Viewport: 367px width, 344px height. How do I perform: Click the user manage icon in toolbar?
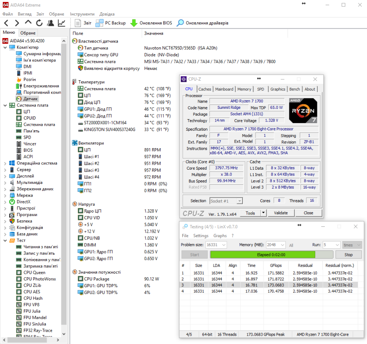coord(50,23)
